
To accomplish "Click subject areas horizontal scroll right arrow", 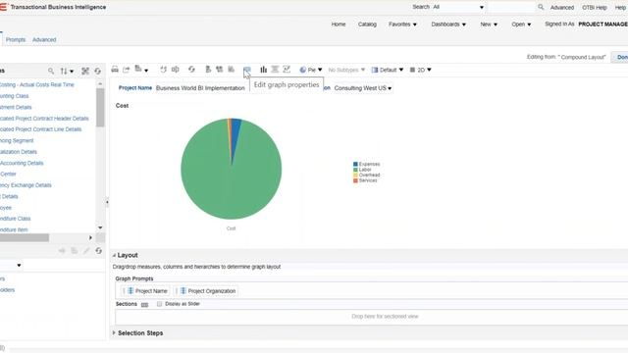I will pyautogui.click(x=90, y=237).
